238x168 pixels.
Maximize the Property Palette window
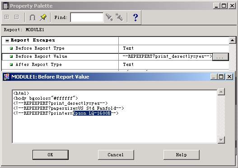pyautogui.click(x=224, y=6)
